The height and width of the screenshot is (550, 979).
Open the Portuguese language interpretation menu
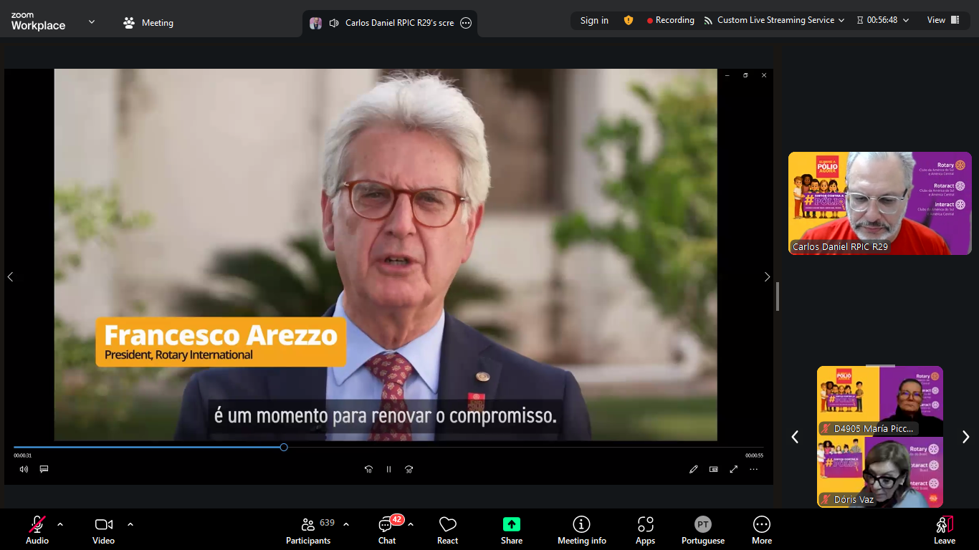(702, 531)
